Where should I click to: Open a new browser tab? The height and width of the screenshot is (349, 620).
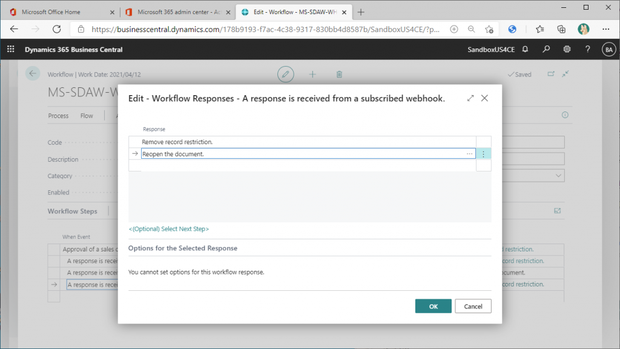click(361, 12)
